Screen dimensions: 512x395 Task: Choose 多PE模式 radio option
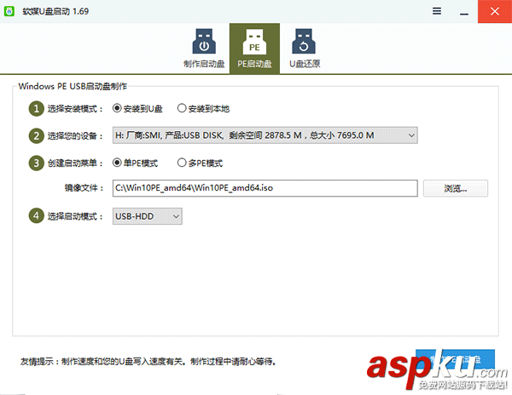tap(200, 163)
